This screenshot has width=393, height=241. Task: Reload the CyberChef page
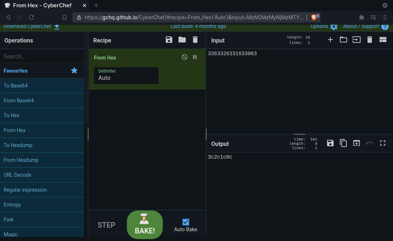pyautogui.click(x=31, y=17)
